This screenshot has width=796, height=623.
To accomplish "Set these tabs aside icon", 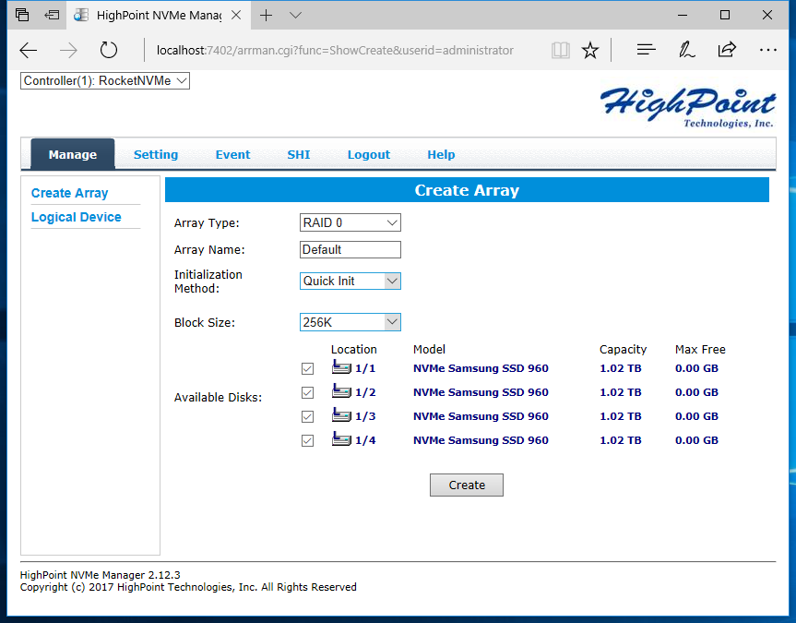I will 52,15.
